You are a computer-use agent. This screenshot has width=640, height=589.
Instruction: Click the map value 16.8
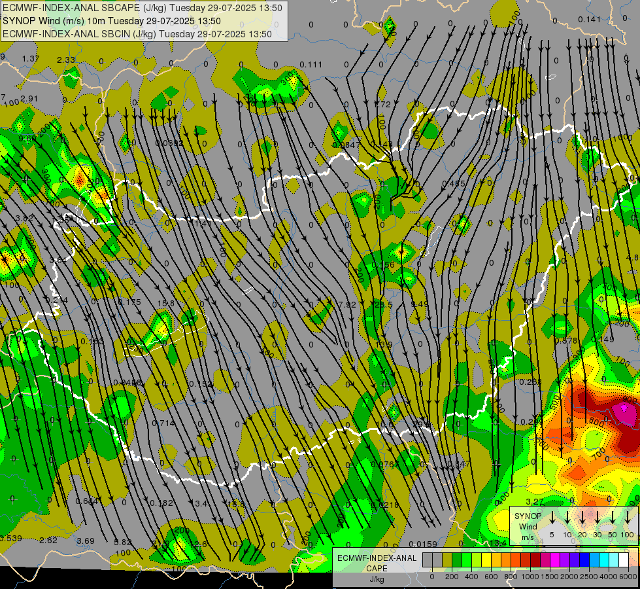coord(236,505)
